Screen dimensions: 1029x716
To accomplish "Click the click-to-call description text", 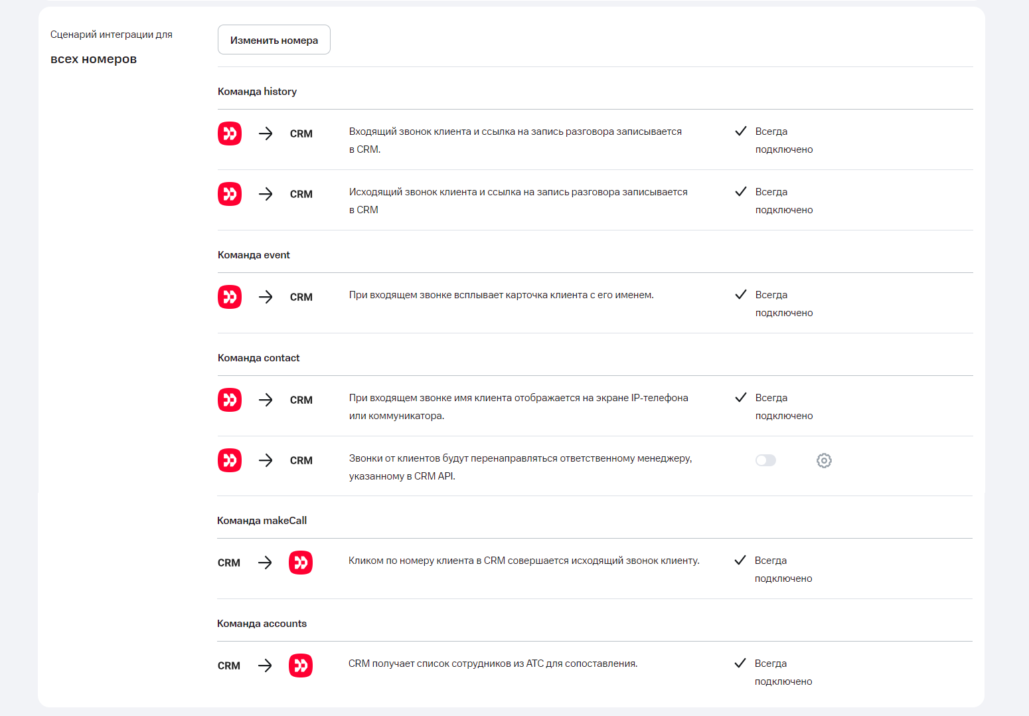I will coord(524,561).
